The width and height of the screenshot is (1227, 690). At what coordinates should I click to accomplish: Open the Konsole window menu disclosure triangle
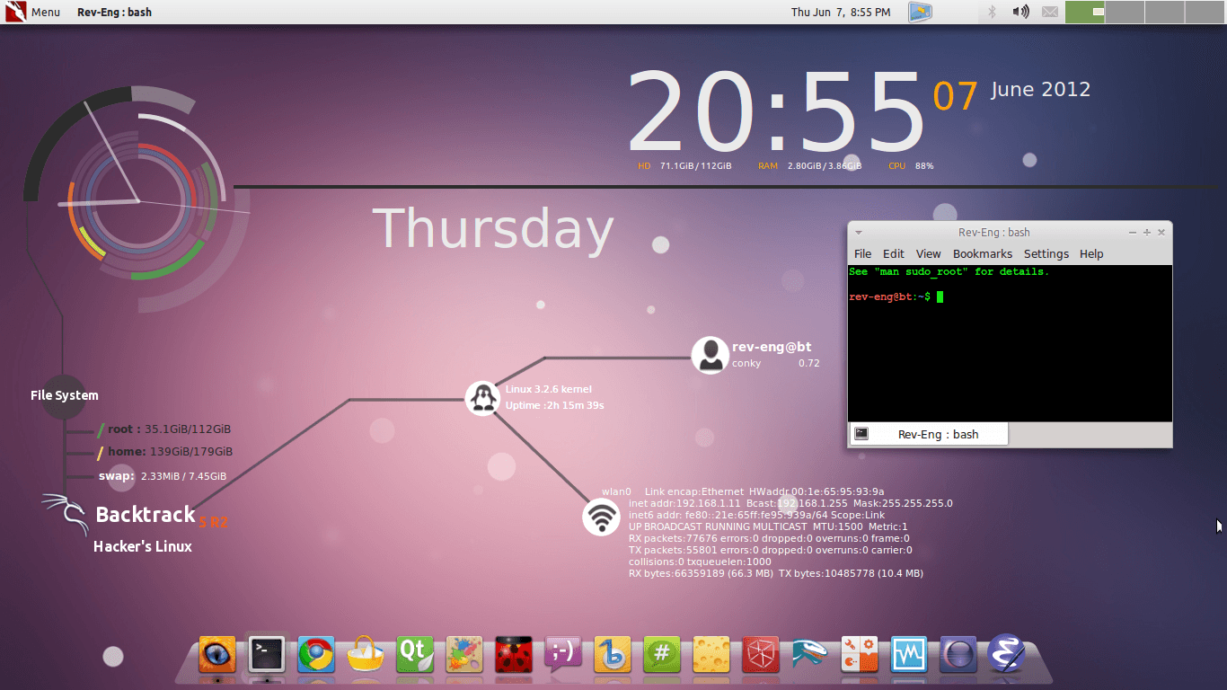[x=859, y=232]
